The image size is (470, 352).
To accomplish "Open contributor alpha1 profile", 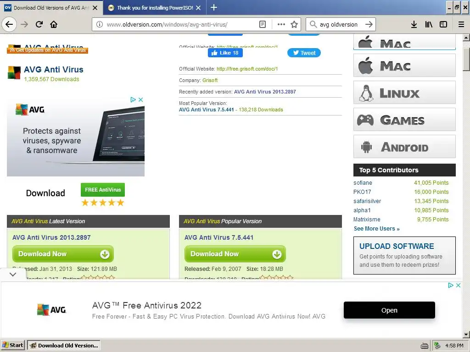I will pos(362,210).
